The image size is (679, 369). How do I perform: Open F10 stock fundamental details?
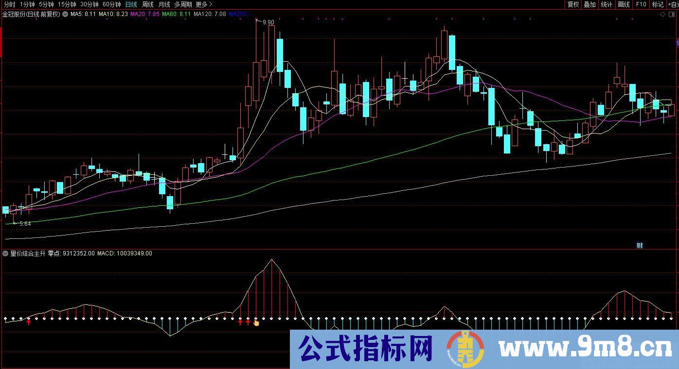click(641, 4)
